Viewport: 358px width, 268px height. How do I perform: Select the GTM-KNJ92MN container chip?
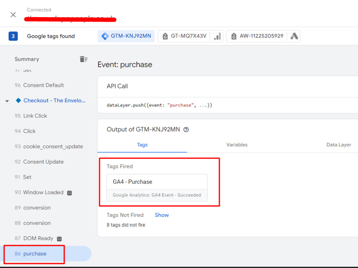[126, 36]
